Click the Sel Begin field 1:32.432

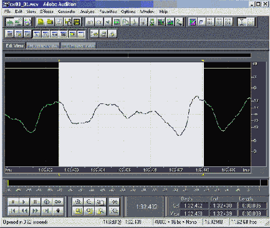[x=194, y=206]
